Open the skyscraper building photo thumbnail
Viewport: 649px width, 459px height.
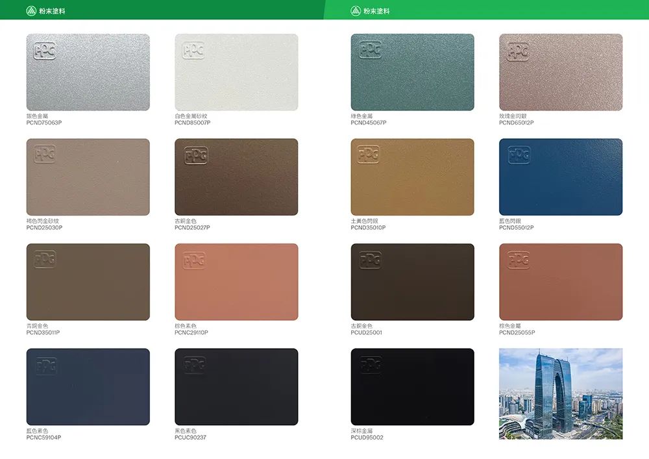pyautogui.click(x=561, y=393)
